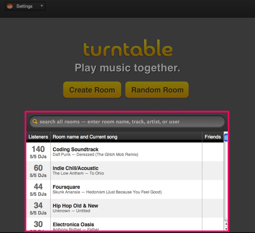Open the Coding Soundtrack room
This screenshot has height=233, width=255.
(125, 152)
